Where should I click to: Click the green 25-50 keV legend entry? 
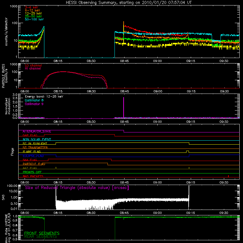point(33,16)
